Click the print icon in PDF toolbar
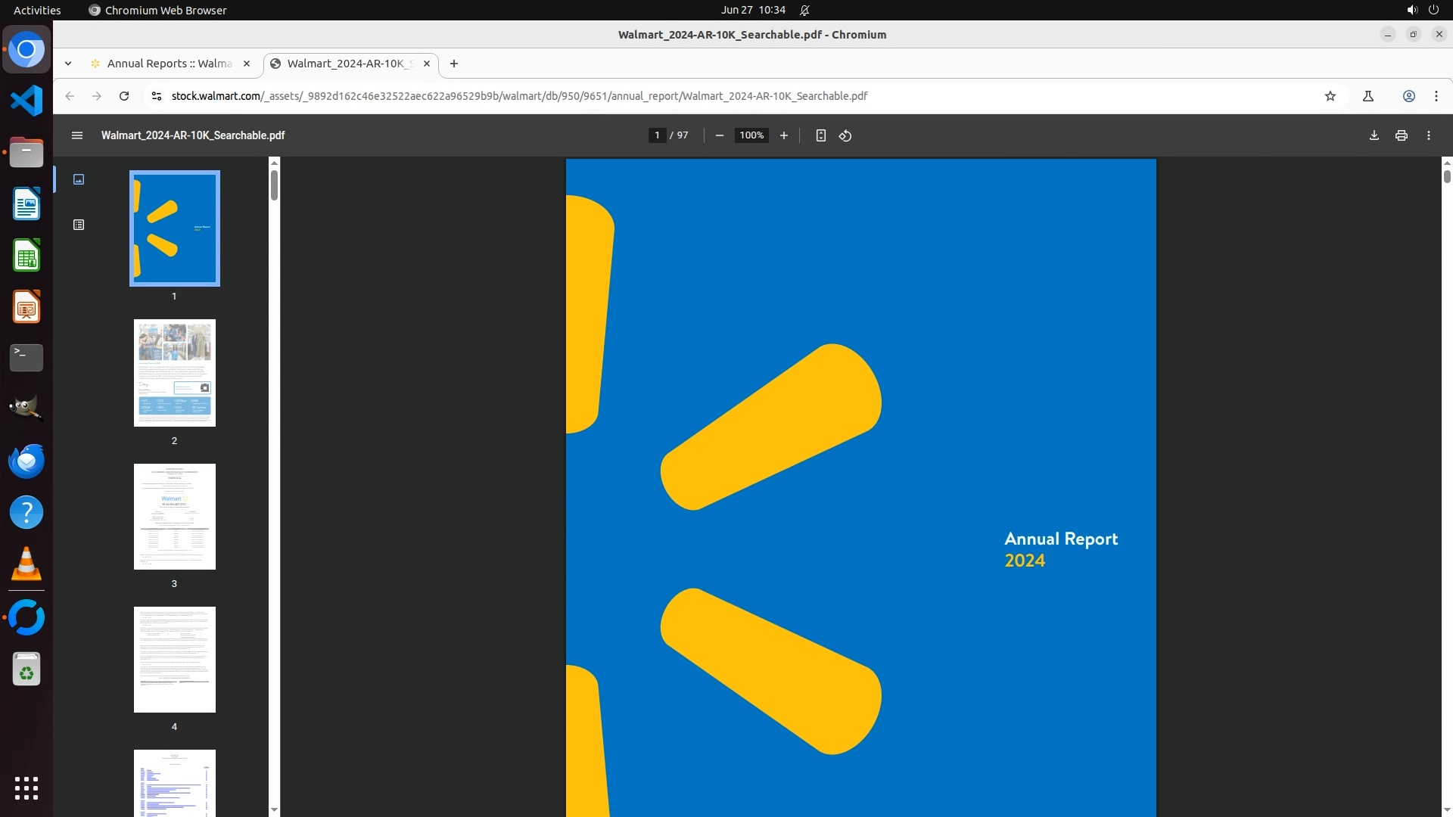Viewport: 1453px width, 817px height. [1401, 135]
